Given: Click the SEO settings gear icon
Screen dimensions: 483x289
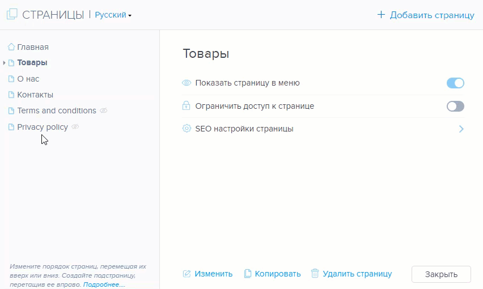Looking at the screenshot, I should [187, 128].
